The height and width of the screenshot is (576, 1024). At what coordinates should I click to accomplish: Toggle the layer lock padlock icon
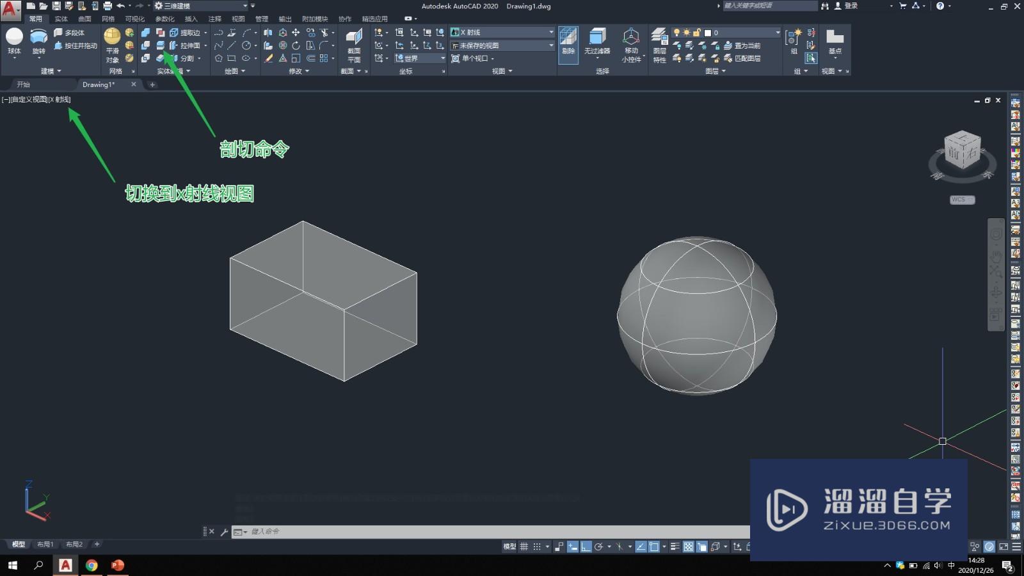[x=697, y=33]
